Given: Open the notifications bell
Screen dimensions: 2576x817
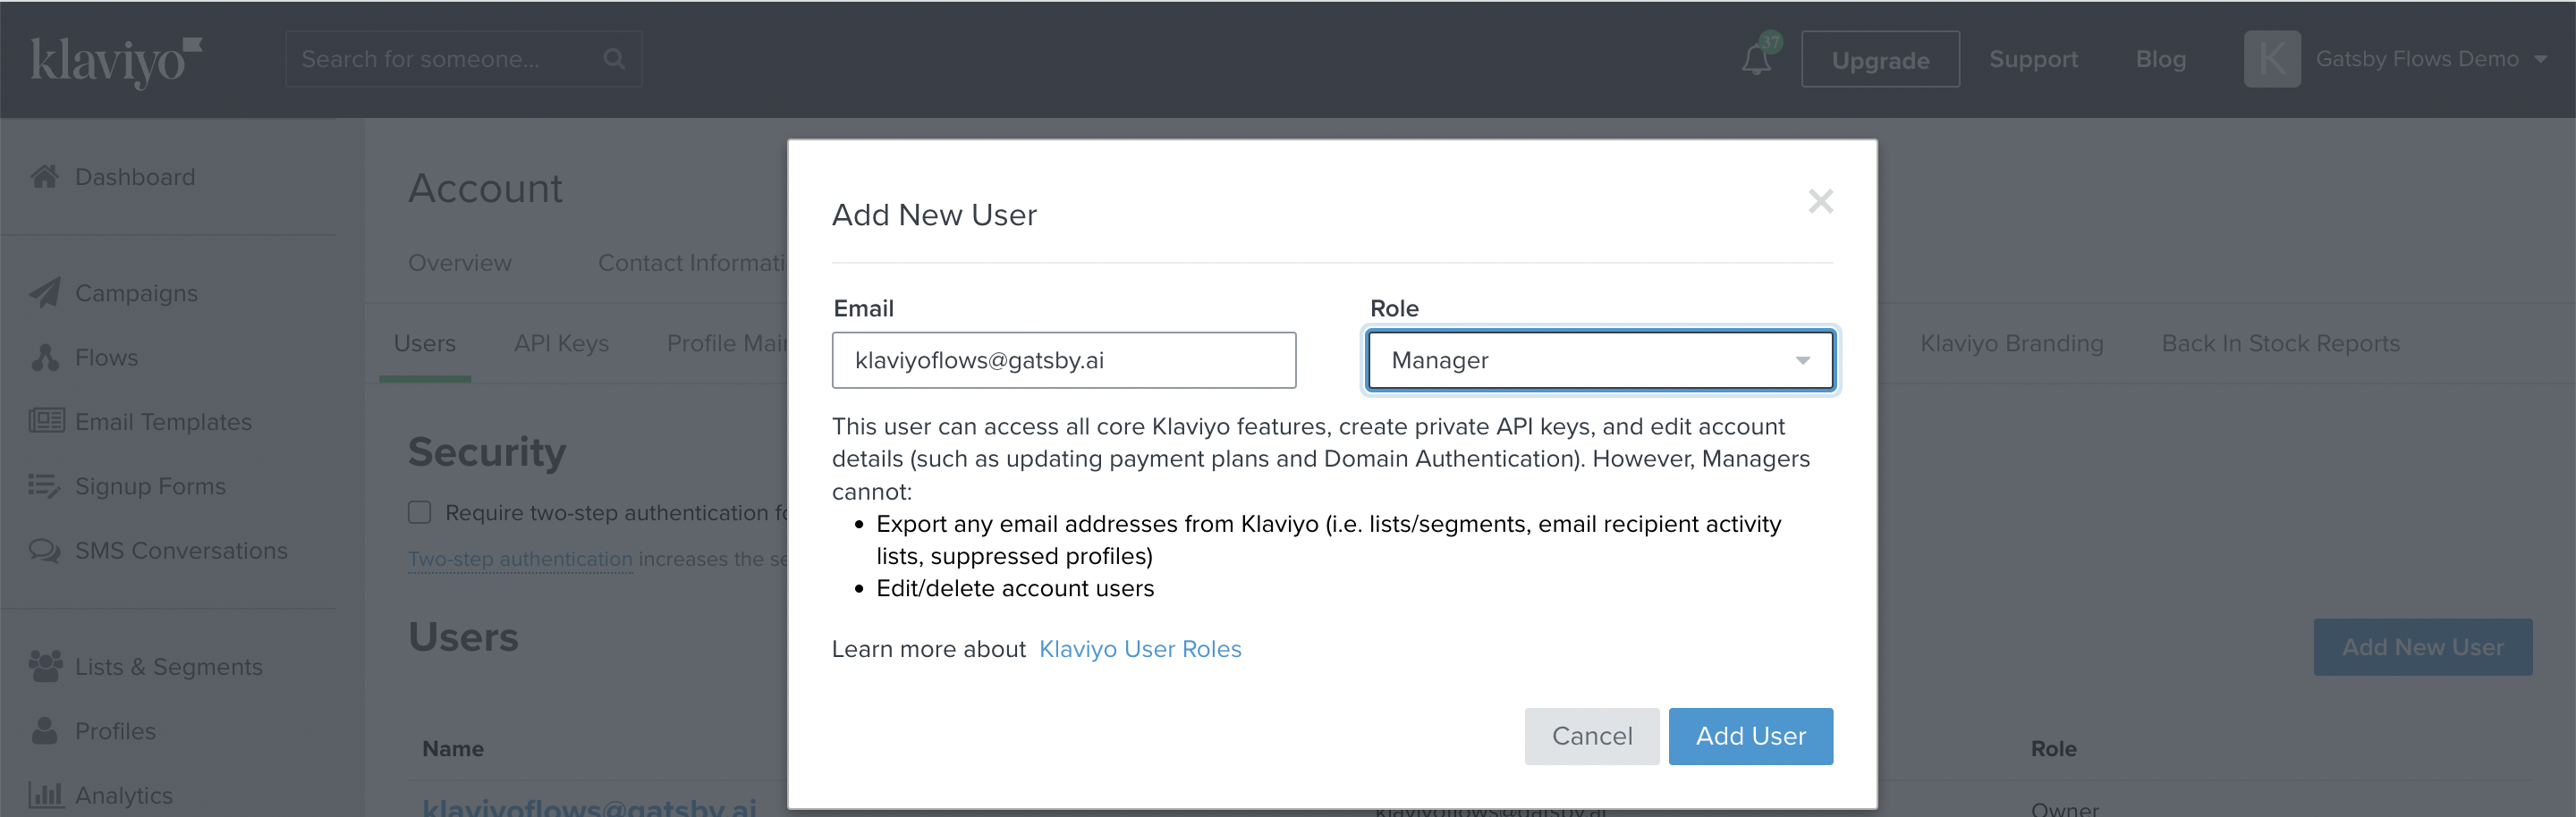Looking at the screenshot, I should coord(1757,59).
